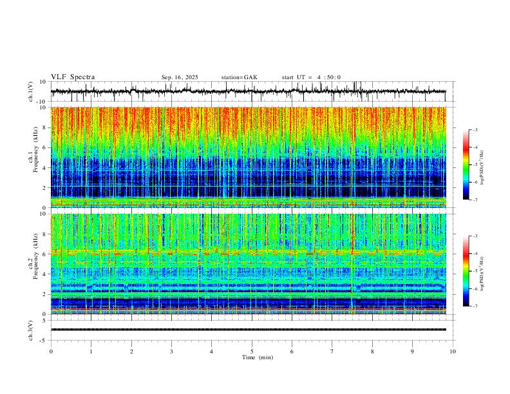Viewport: 510px width, 394px height.
Task: Click inside the ch.2 spectrogram panel
Action: (248, 264)
